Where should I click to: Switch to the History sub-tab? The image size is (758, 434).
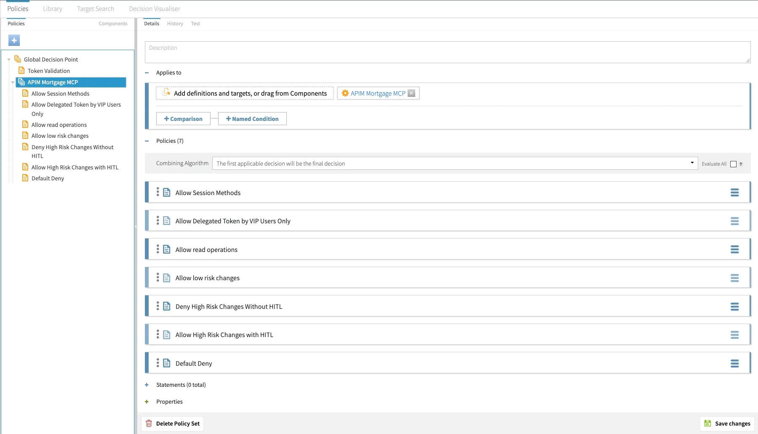click(175, 24)
